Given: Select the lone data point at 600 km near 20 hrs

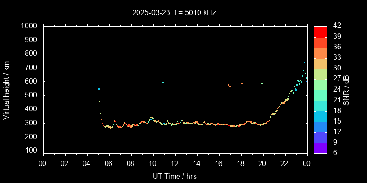Looking at the screenshot, I should [x=262, y=83].
